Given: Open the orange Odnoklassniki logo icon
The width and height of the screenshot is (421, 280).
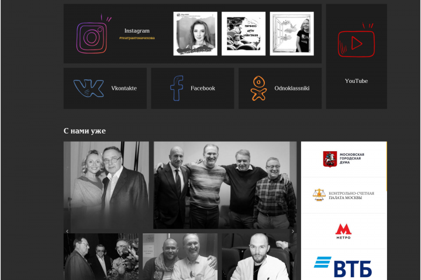Looking at the screenshot, I should point(258,88).
